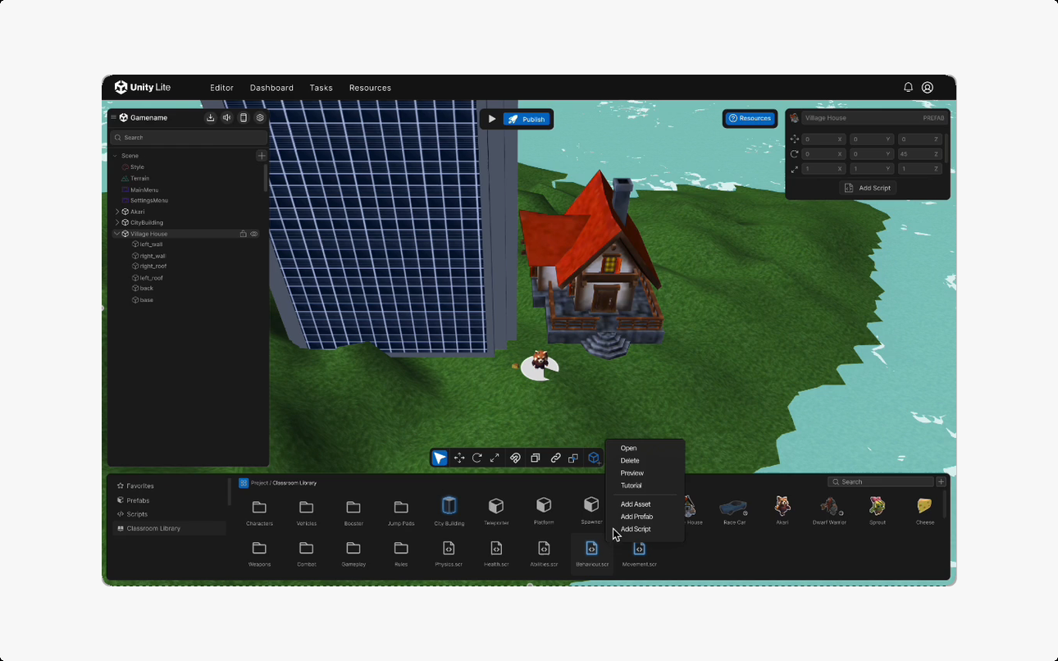
Task: Expand the CityBuilding tree item
Action: (x=117, y=222)
